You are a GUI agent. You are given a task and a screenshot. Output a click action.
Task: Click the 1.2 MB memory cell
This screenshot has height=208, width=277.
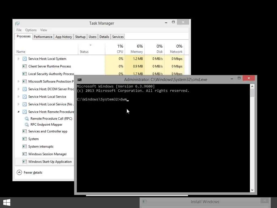pos(135,59)
